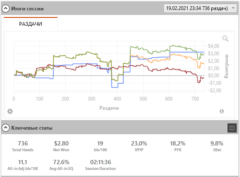Collapse the Ключевые статы section
This screenshot has height=177, width=240.
point(5,128)
